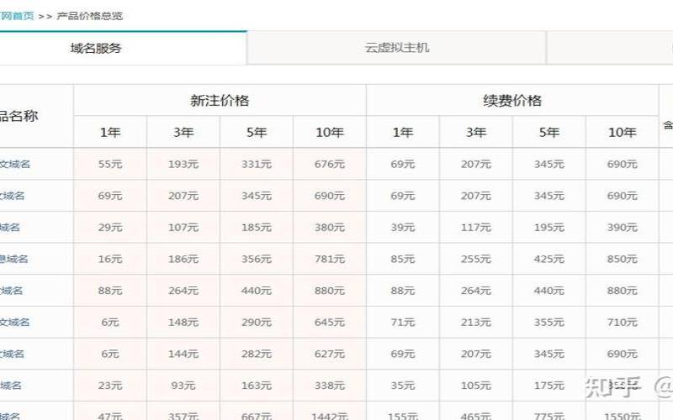
Task: Click the 710元 renewal price
Action: [622, 323]
